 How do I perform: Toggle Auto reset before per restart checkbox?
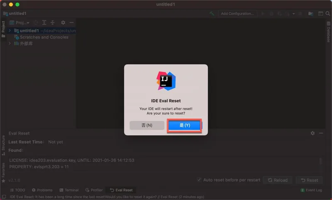point(200,180)
